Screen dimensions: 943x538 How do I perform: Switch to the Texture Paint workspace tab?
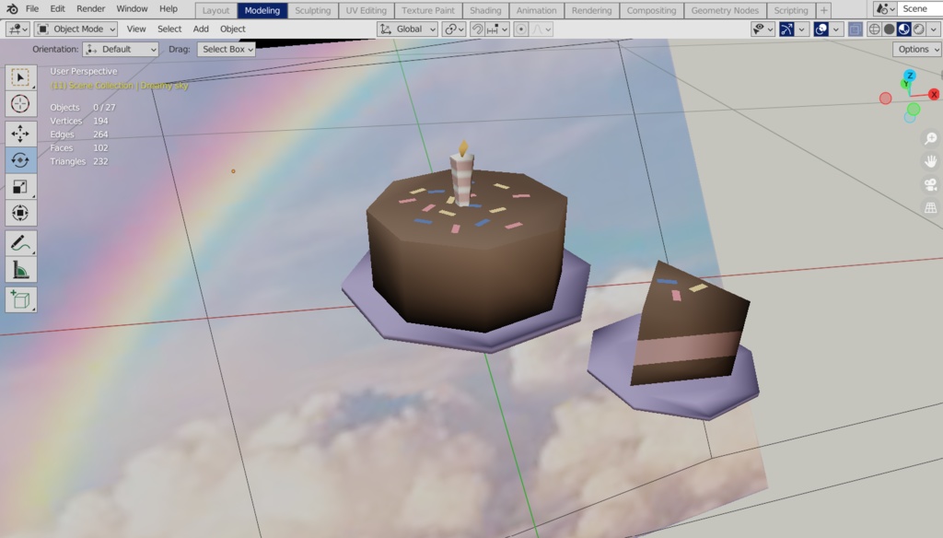pyautogui.click(x=428, y=10)
